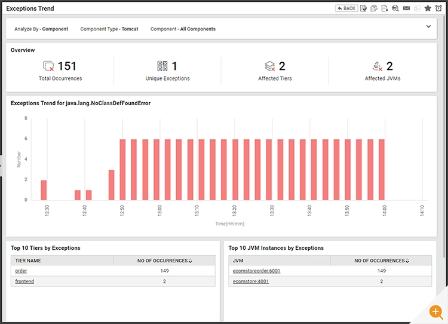Expand the filter panel chevron
Screen dimensions: 448x324
pos(428,26)
